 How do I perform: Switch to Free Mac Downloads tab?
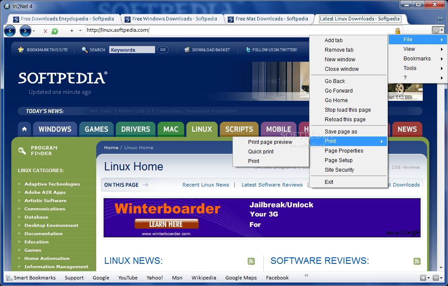coord(268,19)
